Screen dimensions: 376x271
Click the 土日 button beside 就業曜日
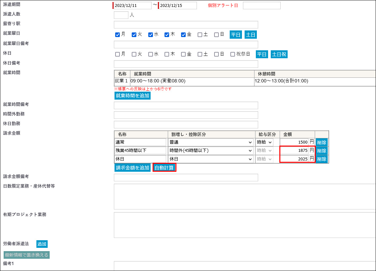[251, 35]
